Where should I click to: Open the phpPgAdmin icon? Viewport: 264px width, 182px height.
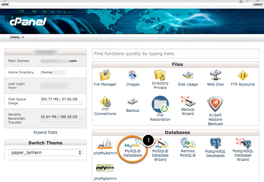click(105, 168)
